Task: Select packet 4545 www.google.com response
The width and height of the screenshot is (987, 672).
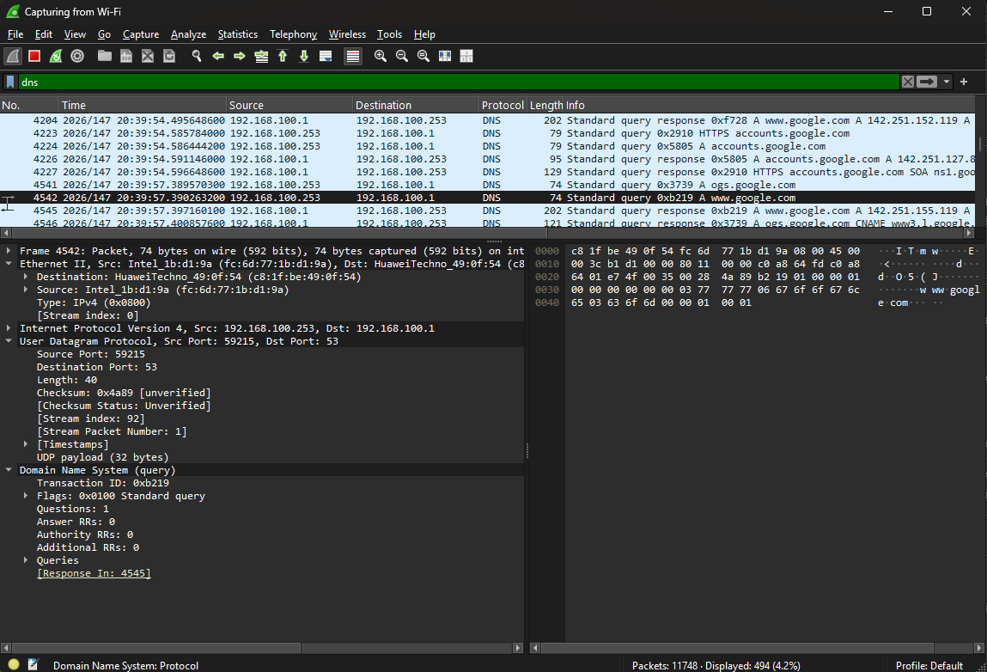Action: (x=487, y=211)
